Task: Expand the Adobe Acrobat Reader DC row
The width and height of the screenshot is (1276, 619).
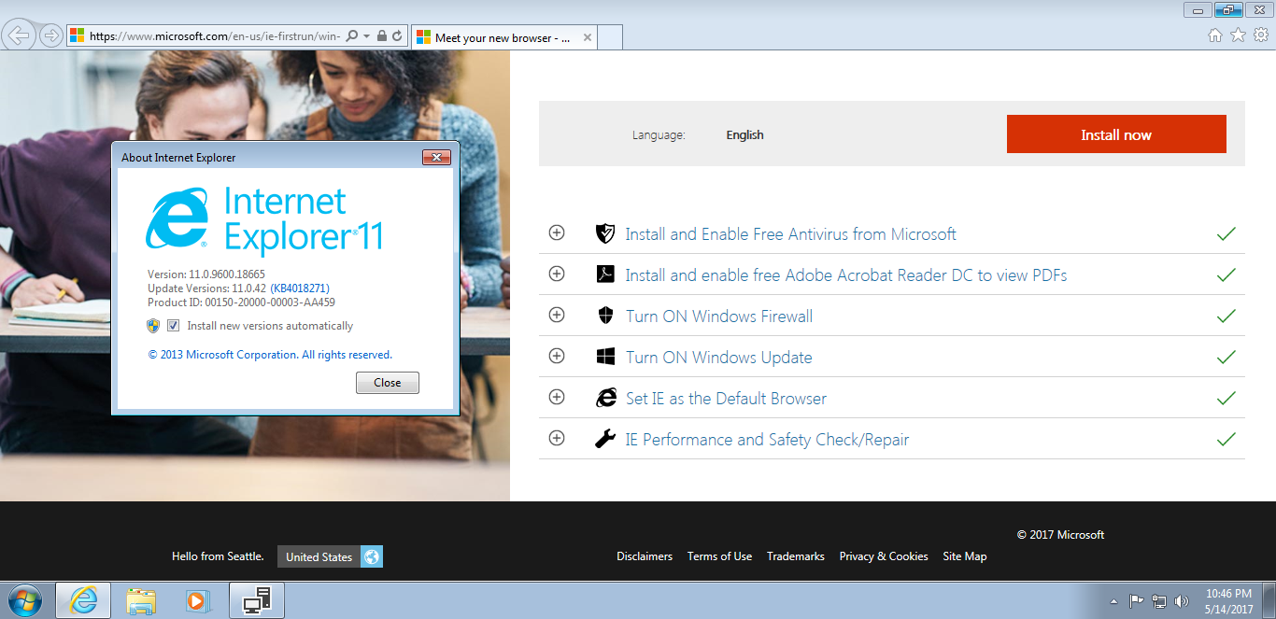Action: tap(557, 274)
